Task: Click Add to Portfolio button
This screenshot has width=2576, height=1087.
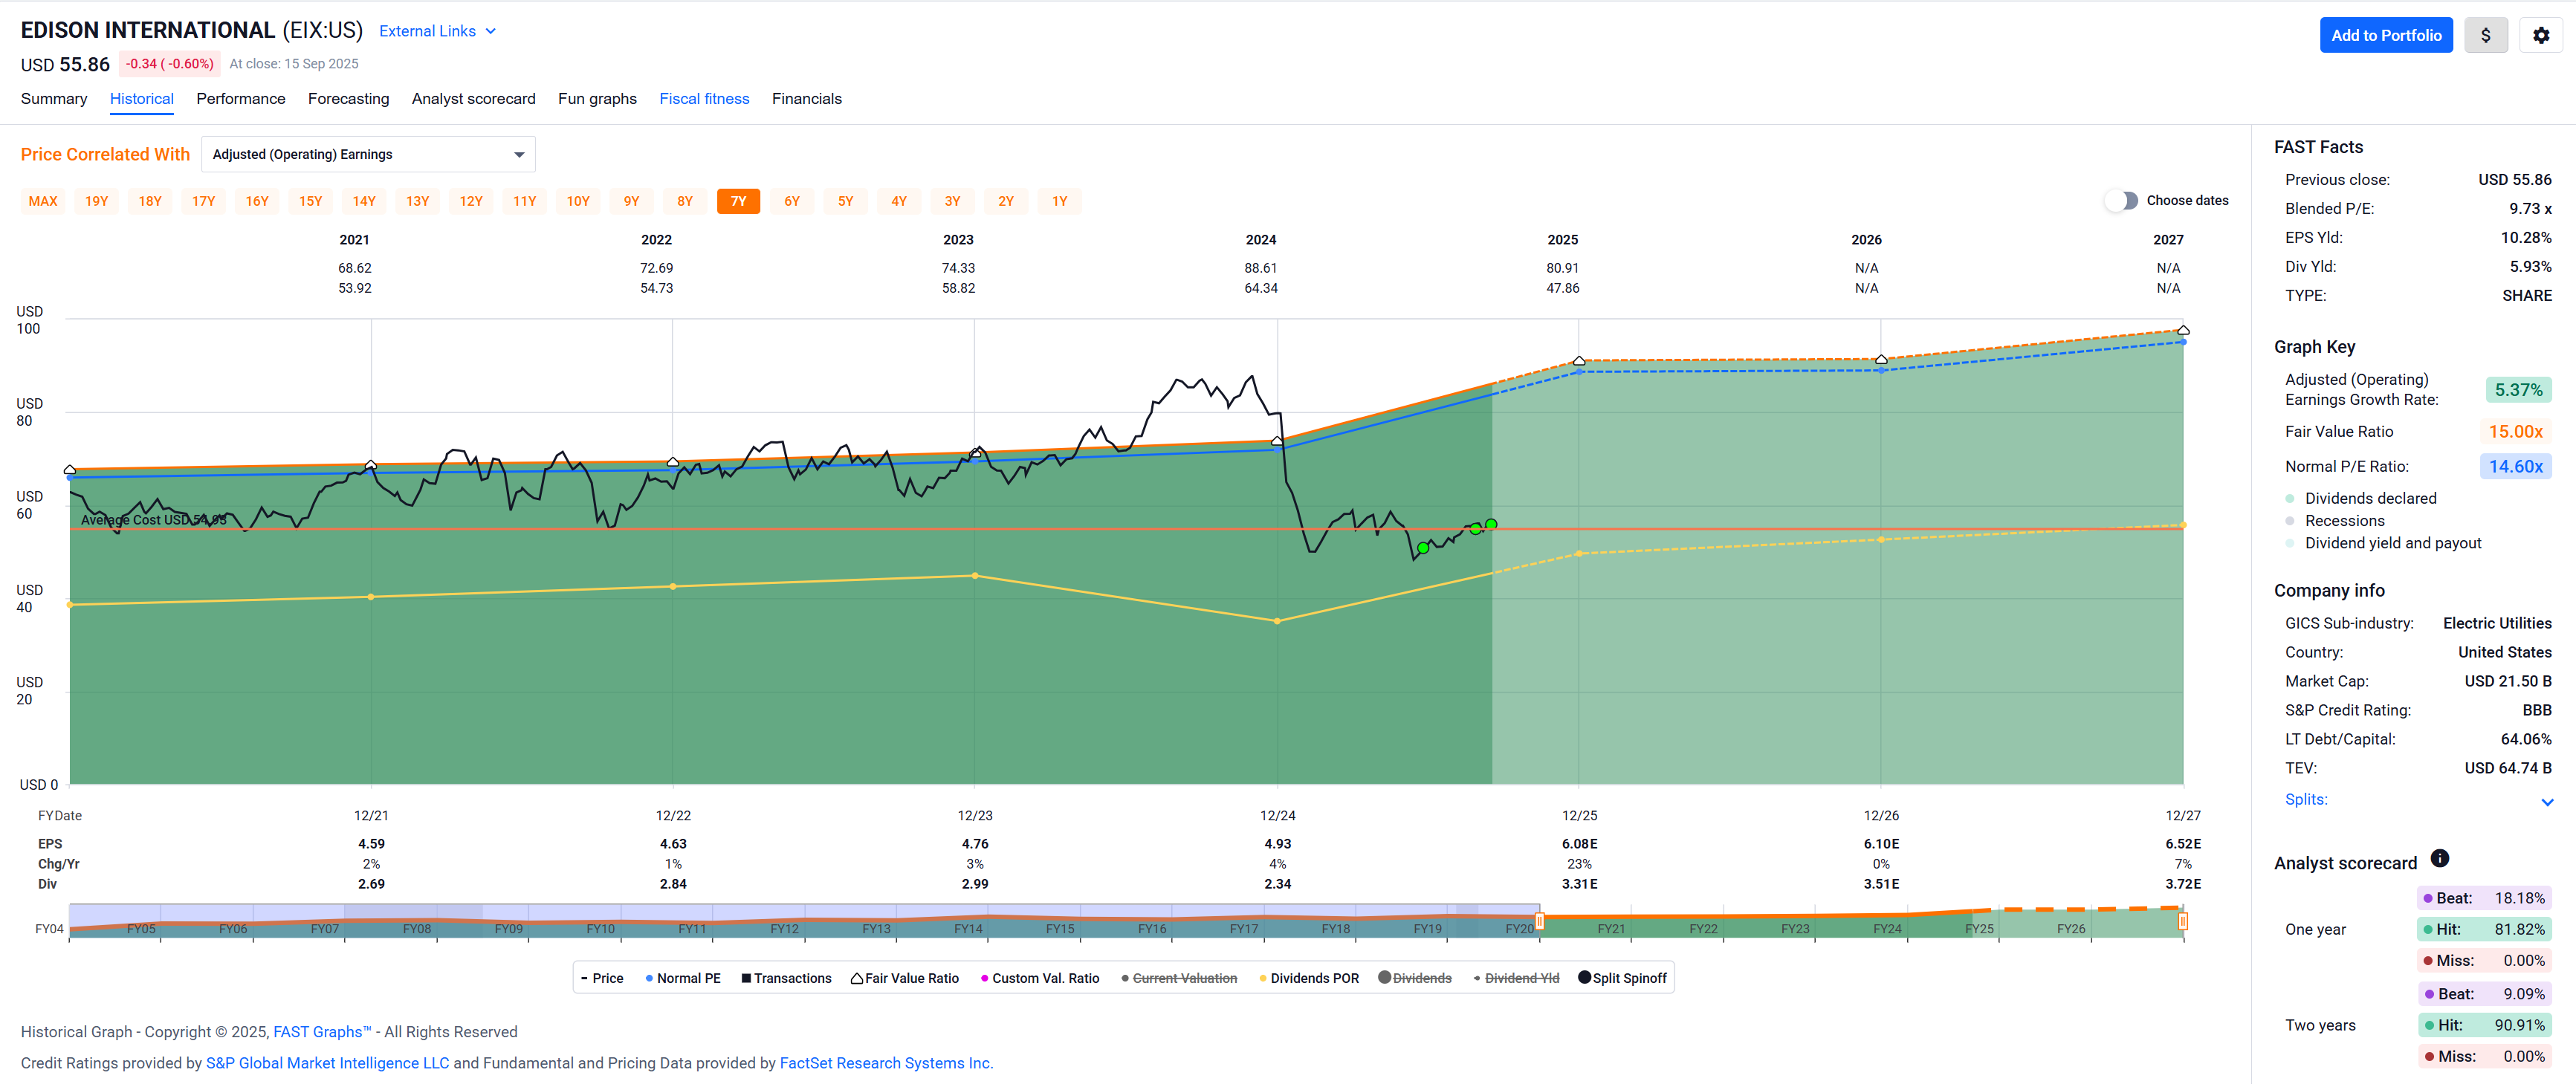Action: pos(2385,36)
